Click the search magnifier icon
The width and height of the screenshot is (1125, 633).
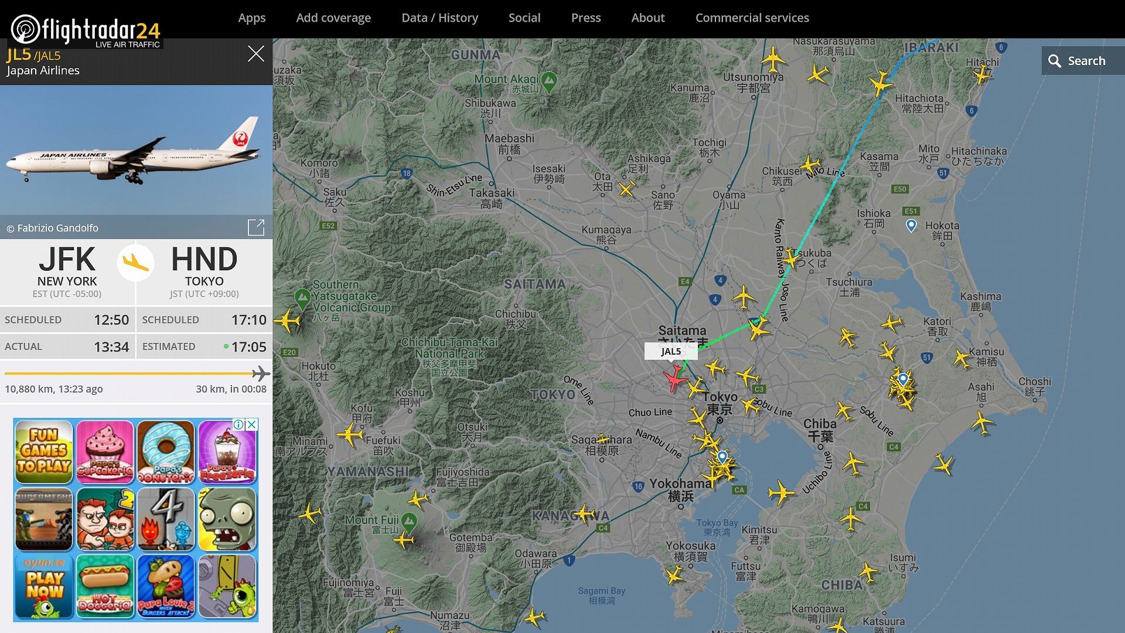pyautogui.click(x=1055, y=61)
